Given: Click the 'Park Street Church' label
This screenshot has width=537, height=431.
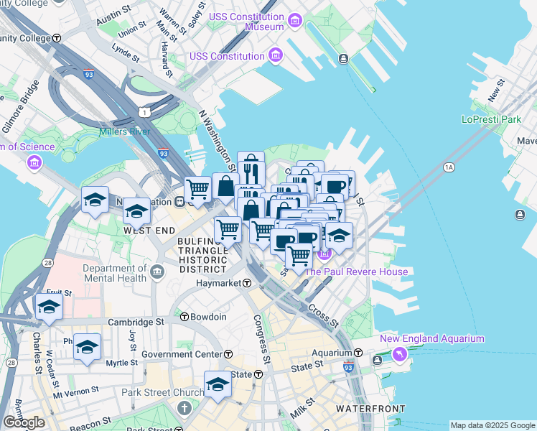Looking at the screenshot, I should pyautogui.click(x=163, y=392).
